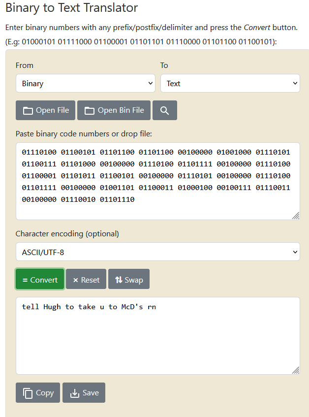Copy the output with the Copy button

coord(38,393)
